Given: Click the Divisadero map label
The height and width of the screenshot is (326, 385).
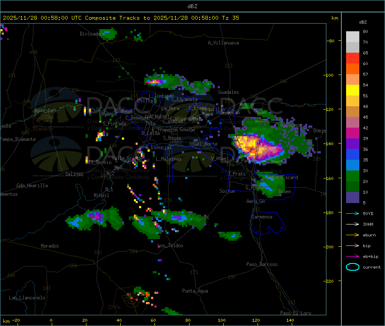Looking at the screenshot, I should click(x=92, y=34).
